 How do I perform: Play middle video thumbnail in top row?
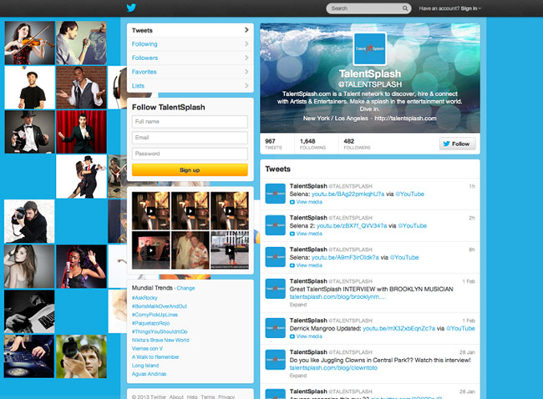(190, 210)
